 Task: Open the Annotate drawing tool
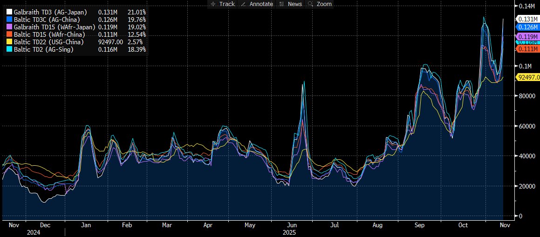click(257, 4)
